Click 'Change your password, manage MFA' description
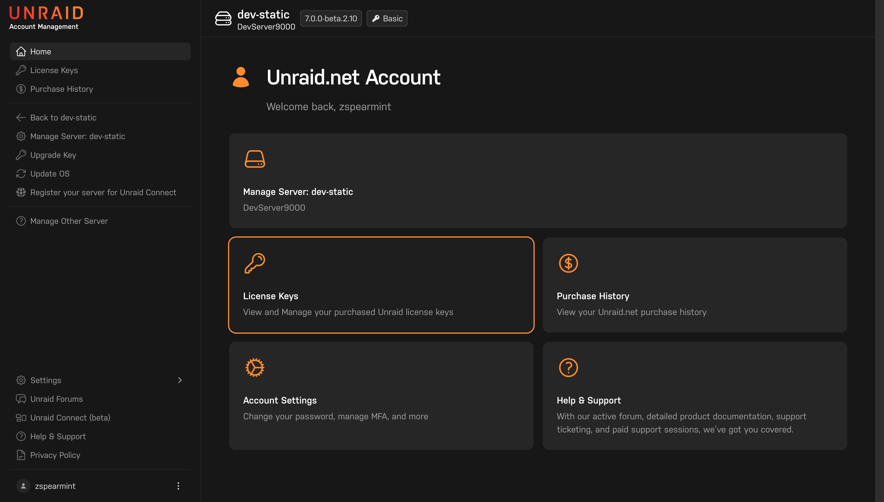Screen dimensions: 884x502 point(335,416)
